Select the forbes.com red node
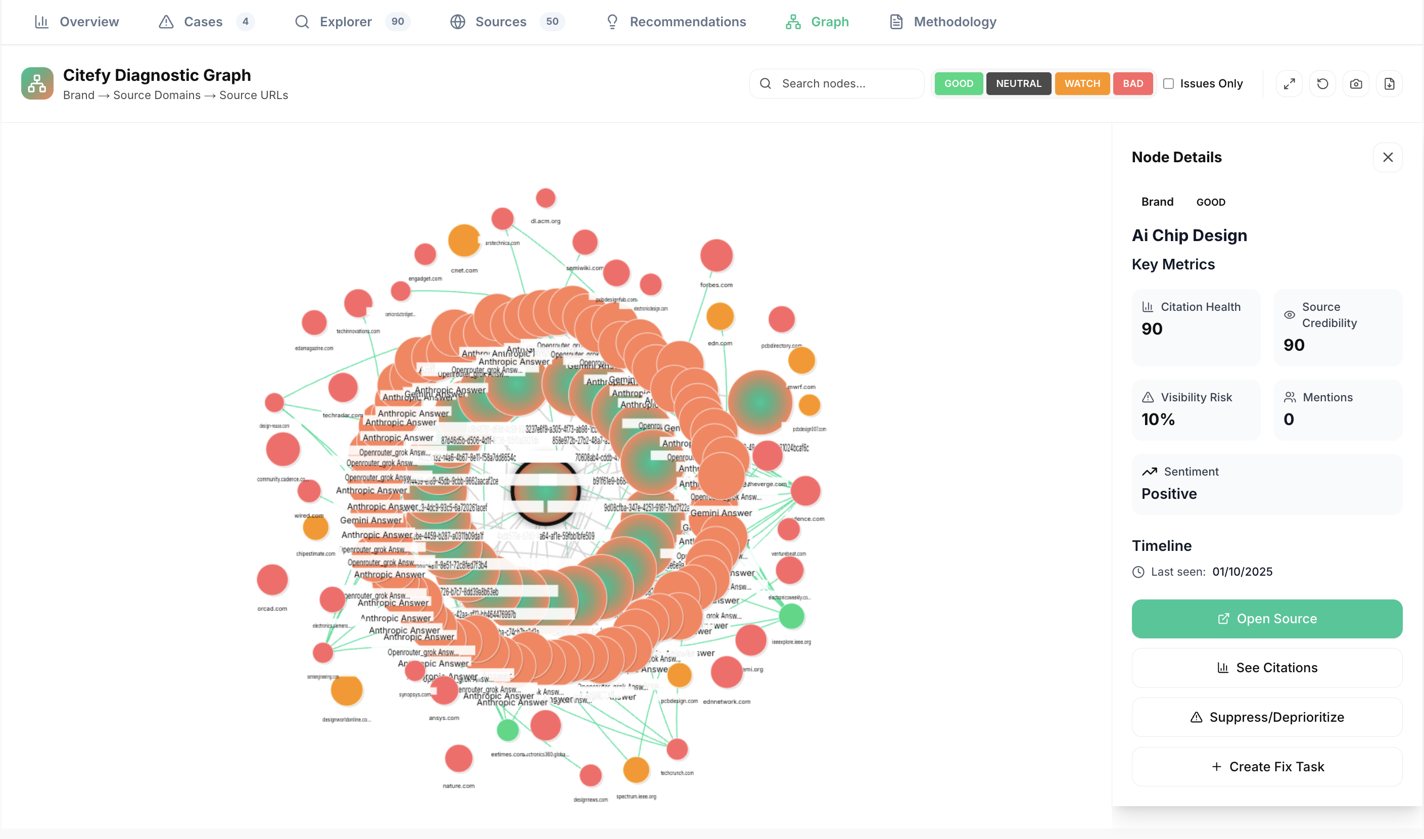Image resolution: width=1424 pixels, height=839 pixels. coord(716,255)
